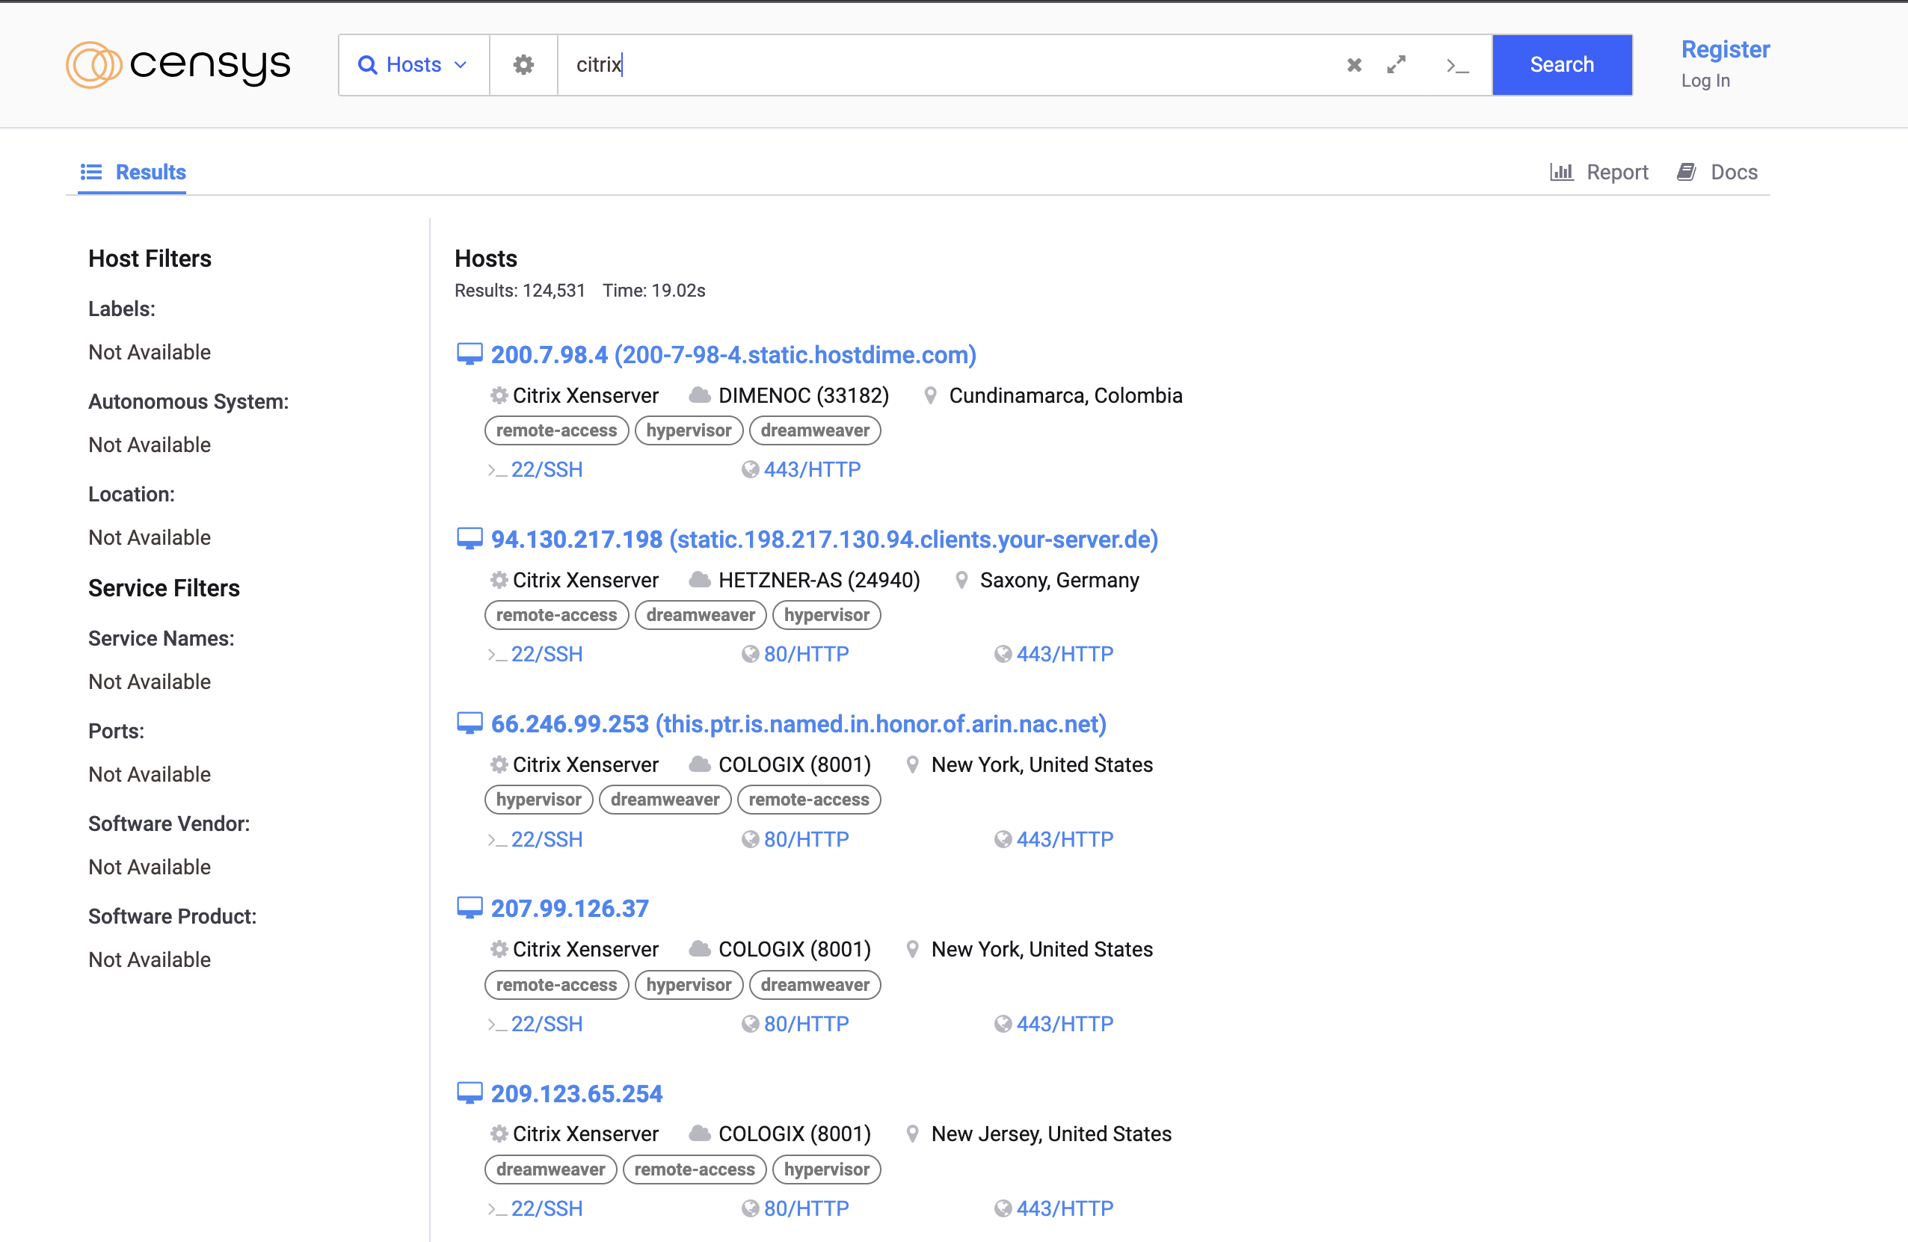Click dreamweaver tag under 94.130.217.198
Viewport: 1908px width, 1242px height.
click(701, 615)
